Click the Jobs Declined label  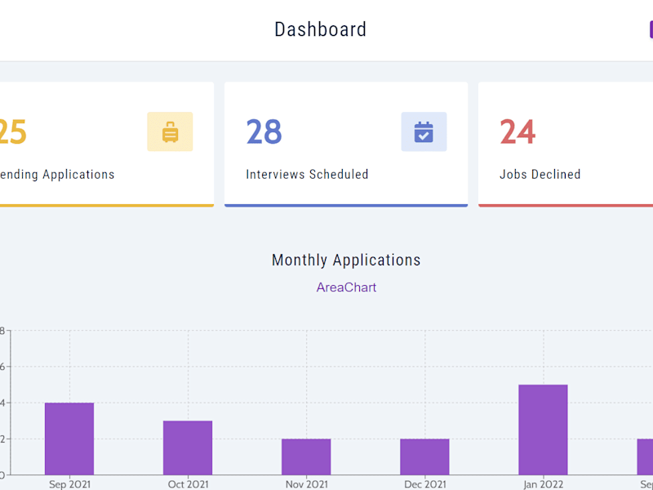[x=540, y=174]
